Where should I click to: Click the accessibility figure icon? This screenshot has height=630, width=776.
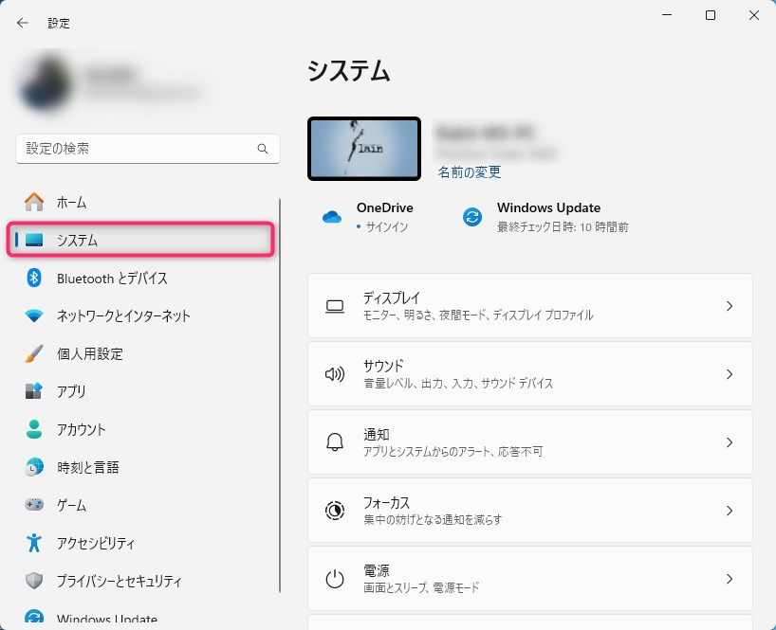tap(34, 543)
